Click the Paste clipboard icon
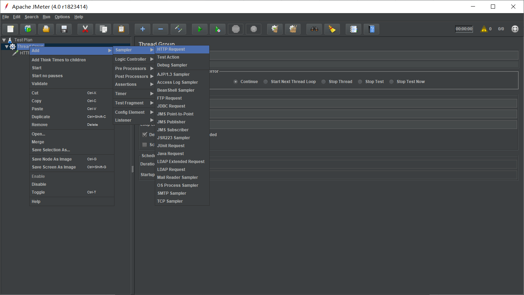 pos(121,29)
